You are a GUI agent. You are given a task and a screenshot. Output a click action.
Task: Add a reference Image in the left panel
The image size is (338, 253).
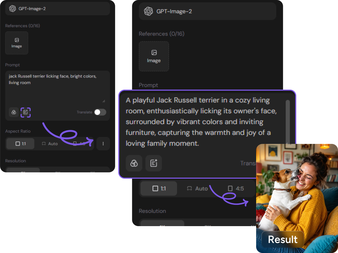click(17, 43)
